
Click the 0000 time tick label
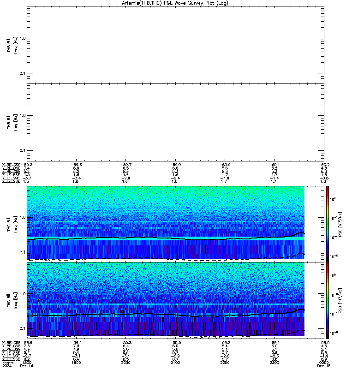click(x=324, y=363)
